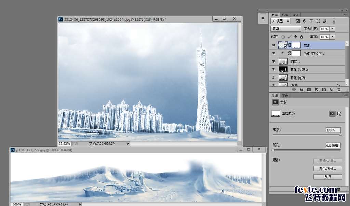Hide the 雪地 layer
The height and width of the screenshot is (206, 350).
pyautogui.click(x=273, y=45)
